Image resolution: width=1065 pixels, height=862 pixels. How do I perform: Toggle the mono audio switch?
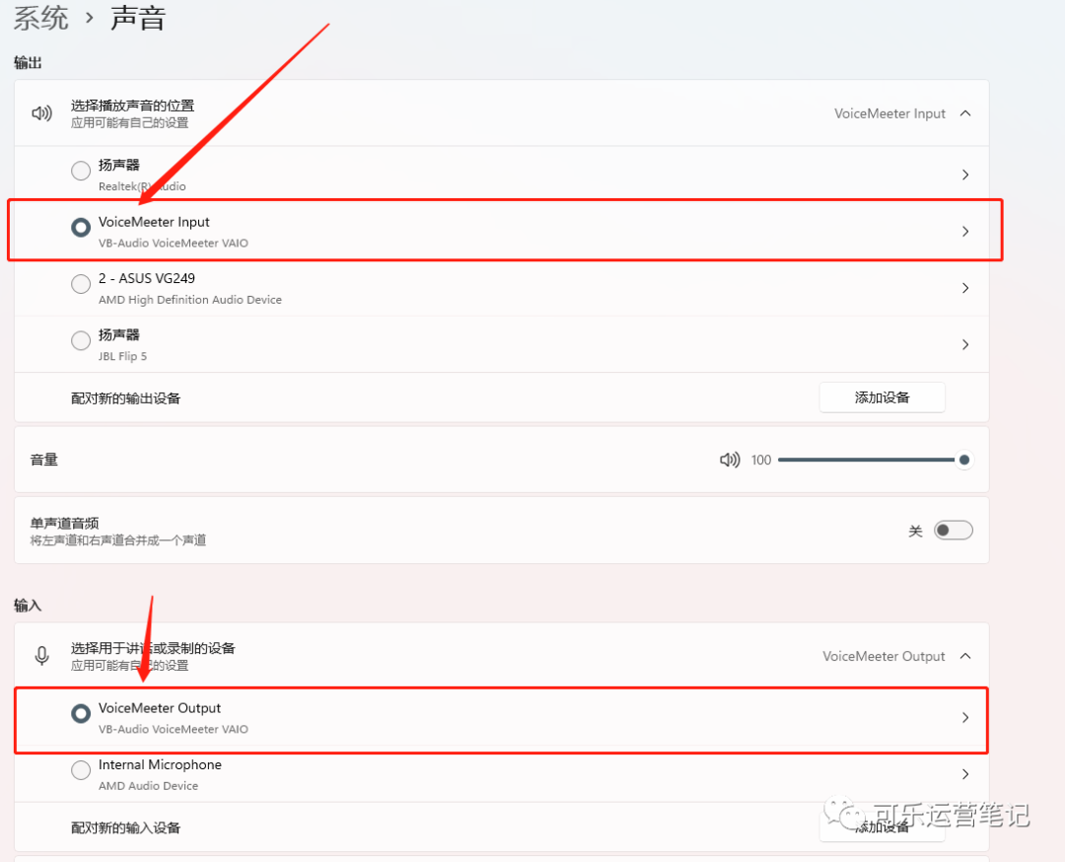(x=953, y=530)
